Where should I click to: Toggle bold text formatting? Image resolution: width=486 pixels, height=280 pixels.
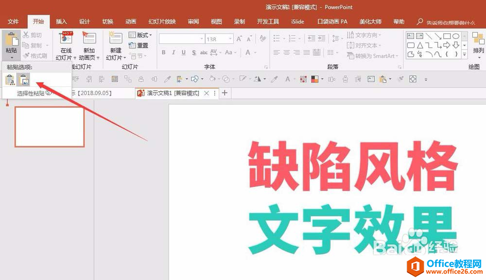click(x=164, y=52)
